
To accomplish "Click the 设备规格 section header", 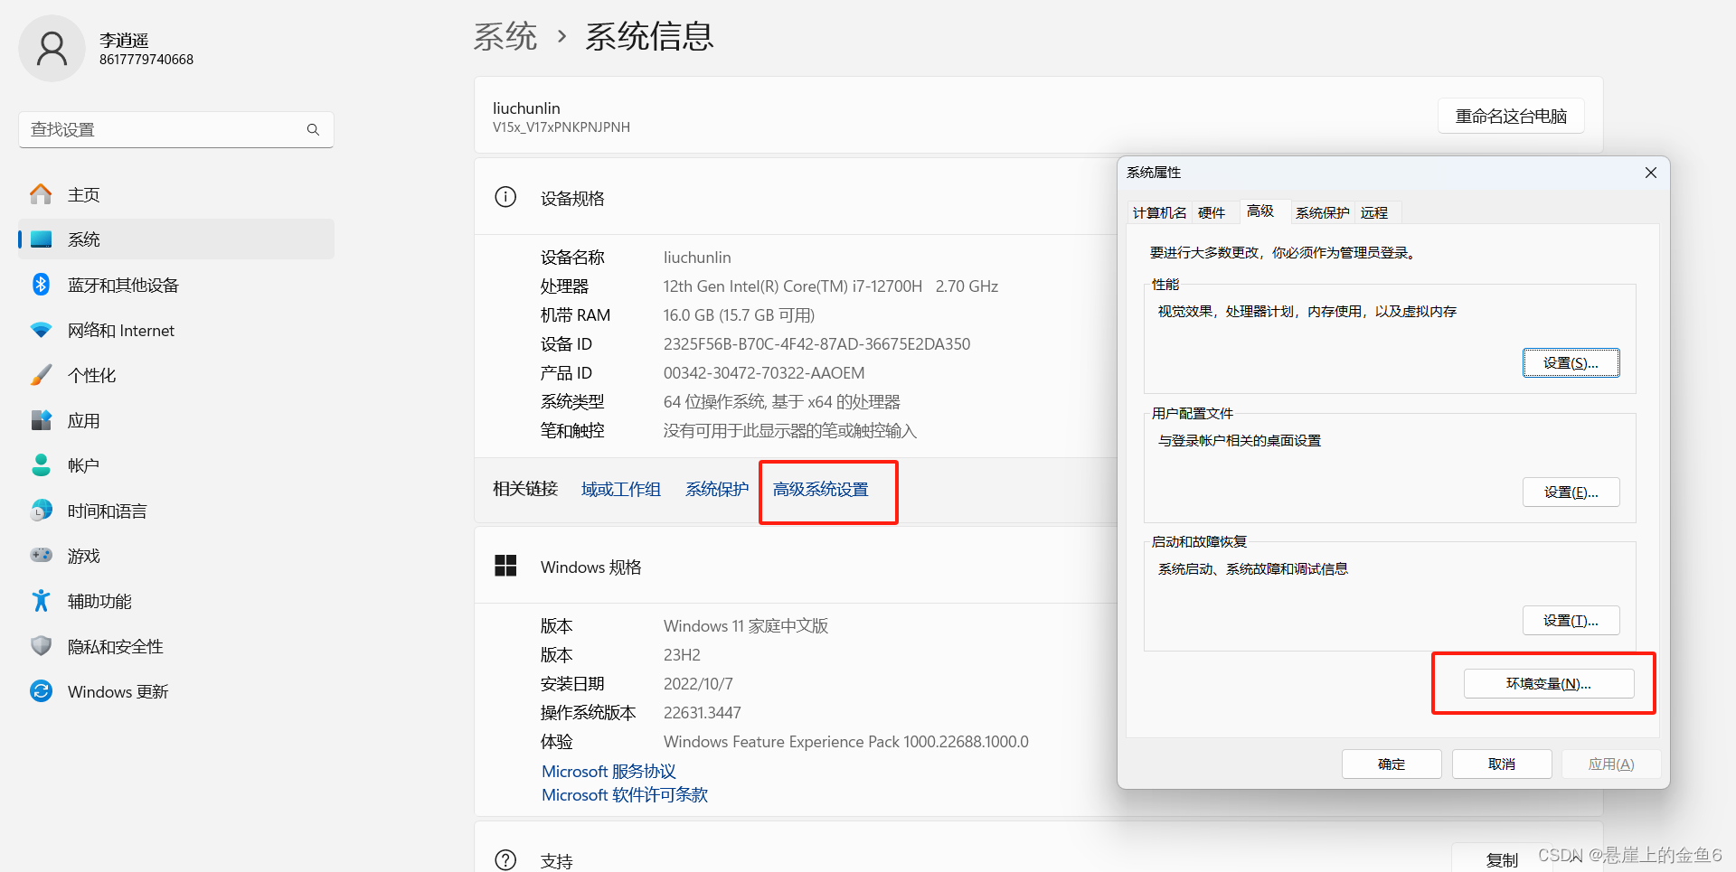I will [572, 198].
